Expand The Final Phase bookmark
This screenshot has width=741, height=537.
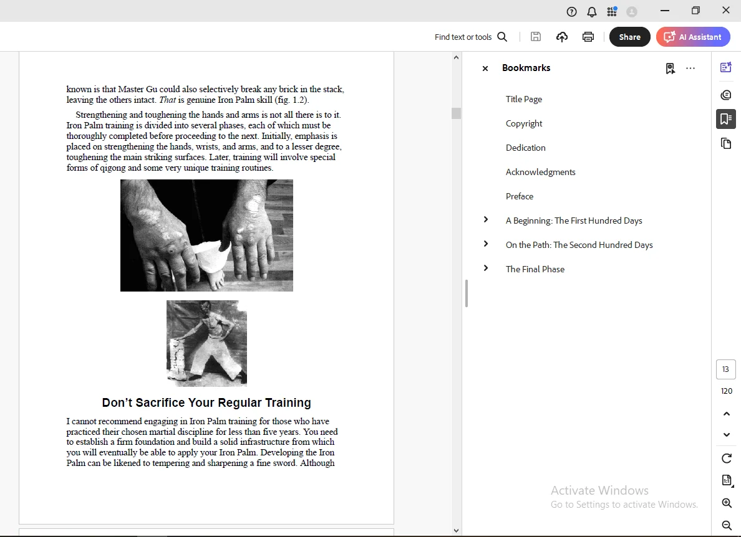[485, 268]
